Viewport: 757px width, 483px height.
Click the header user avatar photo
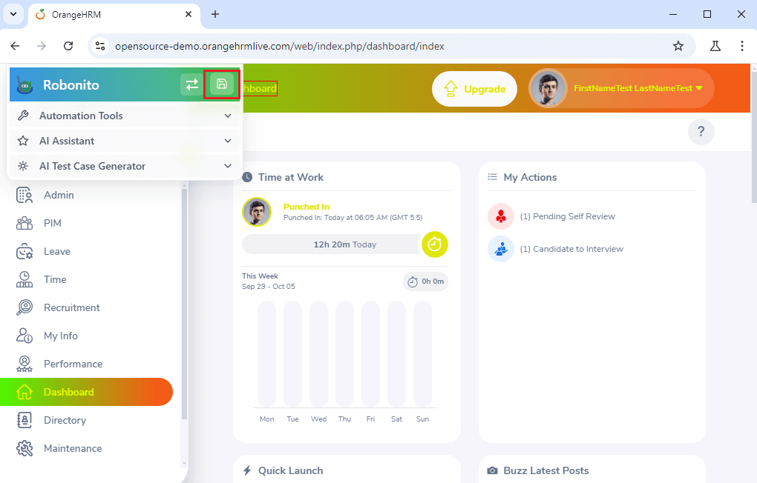[548, 88]
